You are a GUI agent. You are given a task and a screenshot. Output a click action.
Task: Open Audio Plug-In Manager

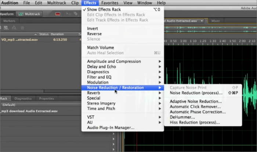111,128
